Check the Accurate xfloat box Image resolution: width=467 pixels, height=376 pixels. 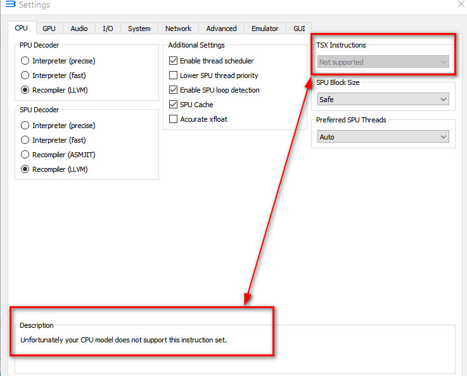pyautogui.click(x=174, y=119)
